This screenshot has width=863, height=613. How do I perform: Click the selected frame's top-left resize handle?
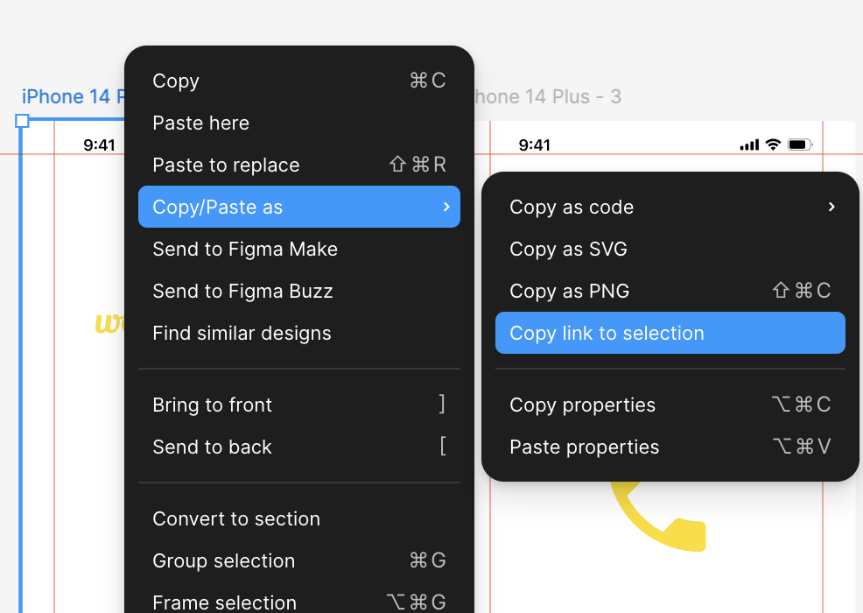pyautogui.click(x=23, y=121)
